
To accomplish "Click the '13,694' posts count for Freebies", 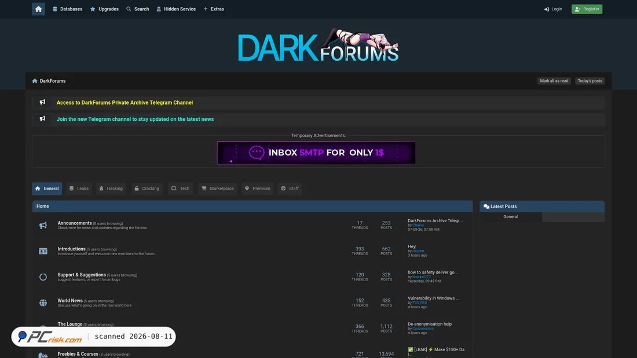I will pyautogui.click(x=386, y=354).
